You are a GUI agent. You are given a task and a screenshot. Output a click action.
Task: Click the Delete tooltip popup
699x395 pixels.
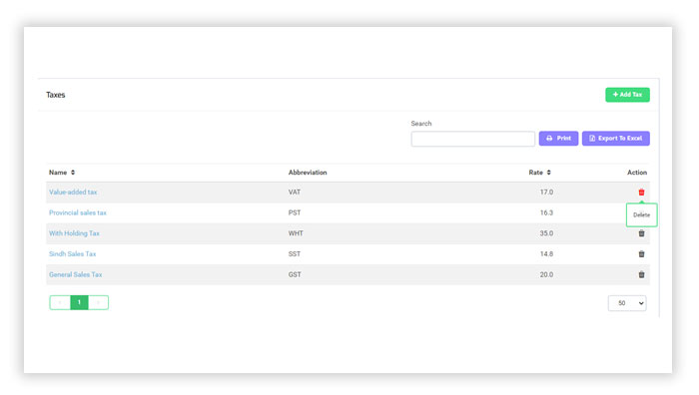(641, 215)
